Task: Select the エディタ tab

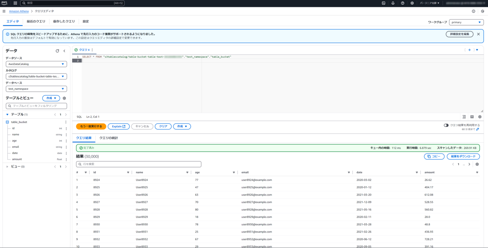Action: point(13,21)
